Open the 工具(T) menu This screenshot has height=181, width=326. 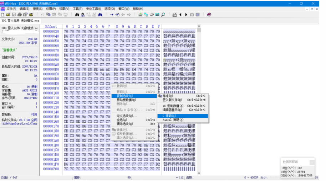(x=77, y=9)
